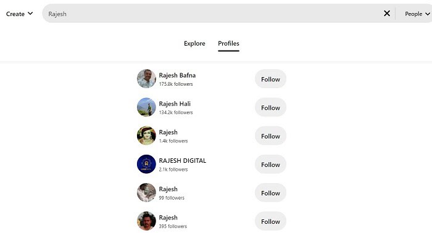Follow Rajesh Hali
This screenshot has height=233, width=432.
tap(270, 107)
